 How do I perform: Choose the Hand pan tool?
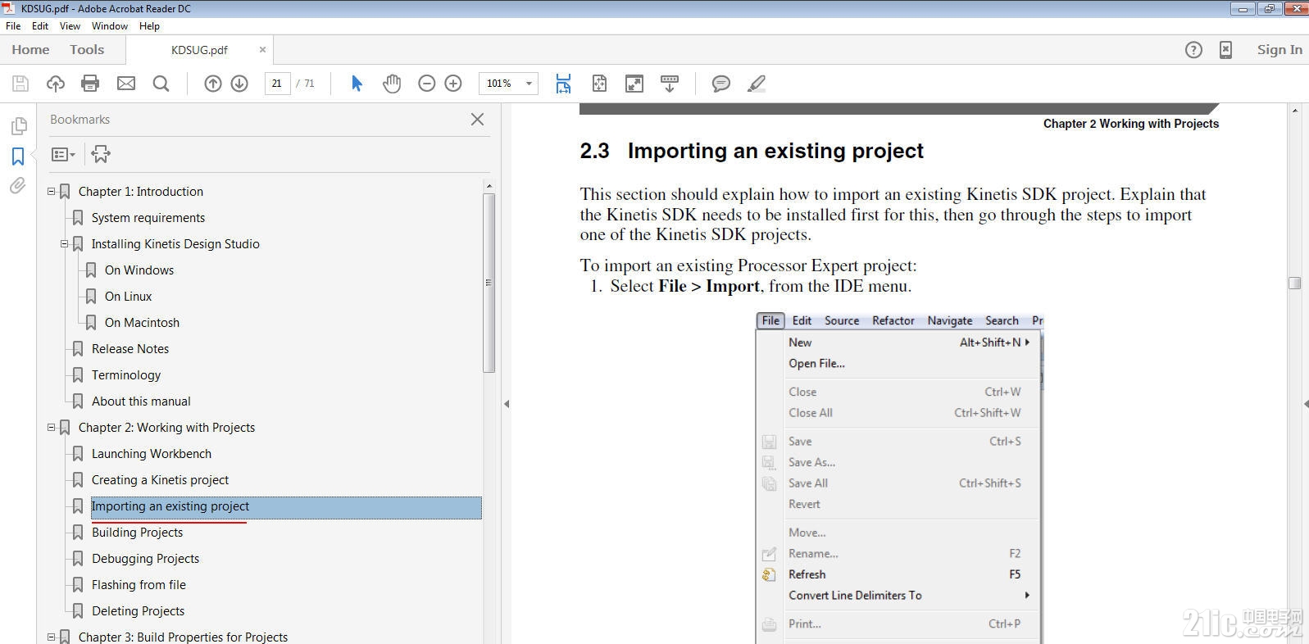(392, 84)
